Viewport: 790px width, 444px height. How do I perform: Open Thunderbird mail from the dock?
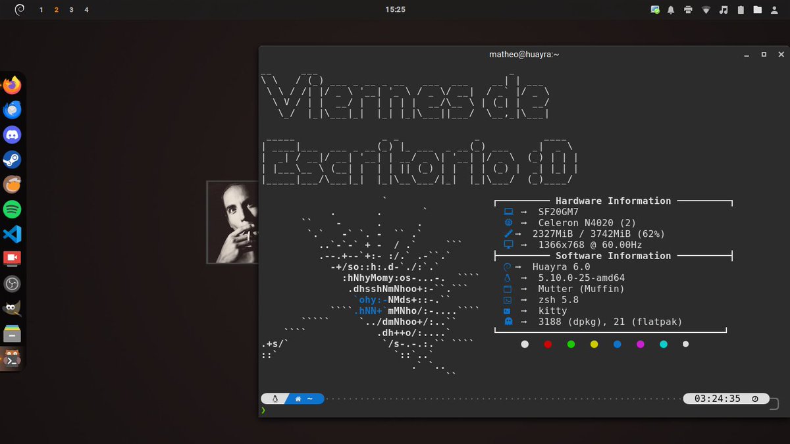[x=12, y=110]
